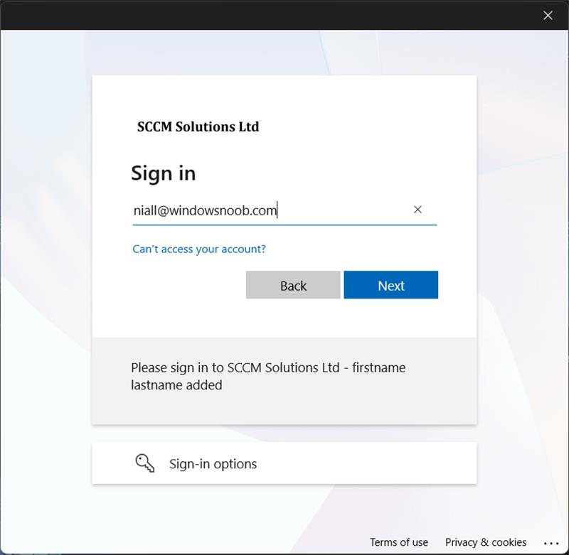The image size is (569, 555).
Task: Open the Privacy & cookies link
Action: click(486, 542)
